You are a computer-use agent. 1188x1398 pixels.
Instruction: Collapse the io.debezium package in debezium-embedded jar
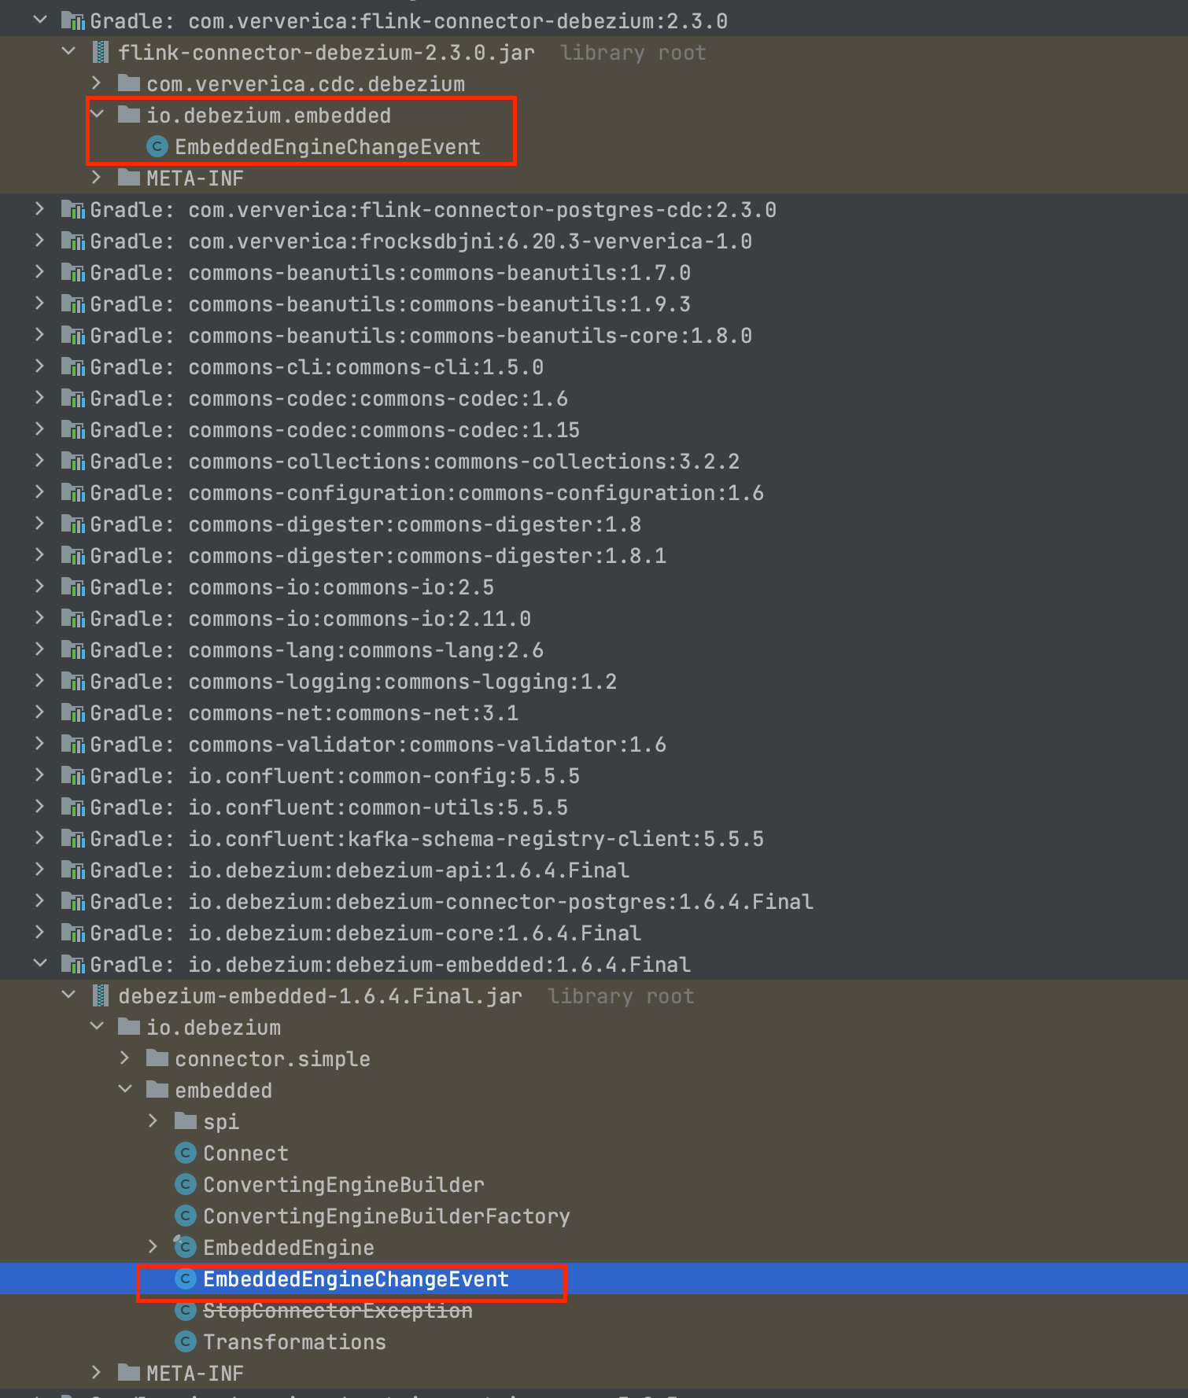coord(97,1027)
